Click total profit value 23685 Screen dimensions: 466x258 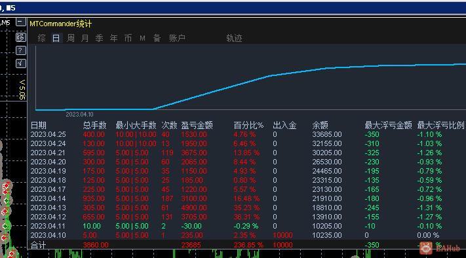point(191,246)
